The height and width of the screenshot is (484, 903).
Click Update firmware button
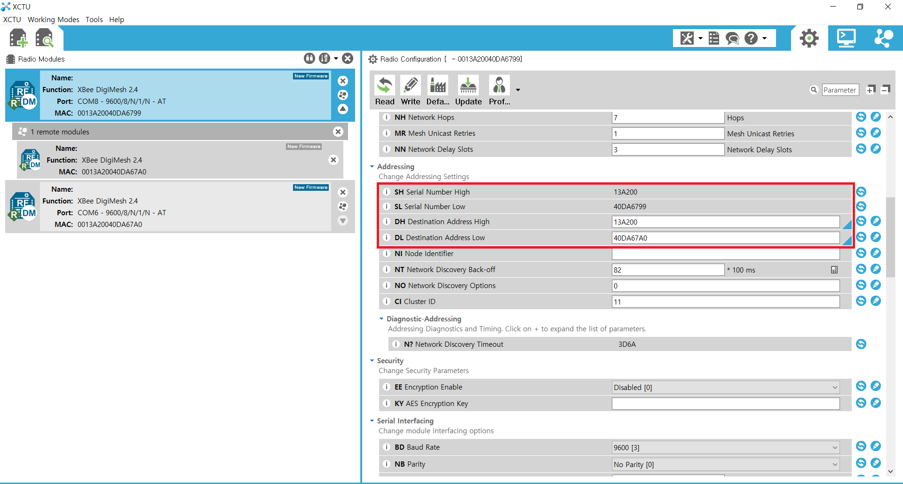pos(468,90)
